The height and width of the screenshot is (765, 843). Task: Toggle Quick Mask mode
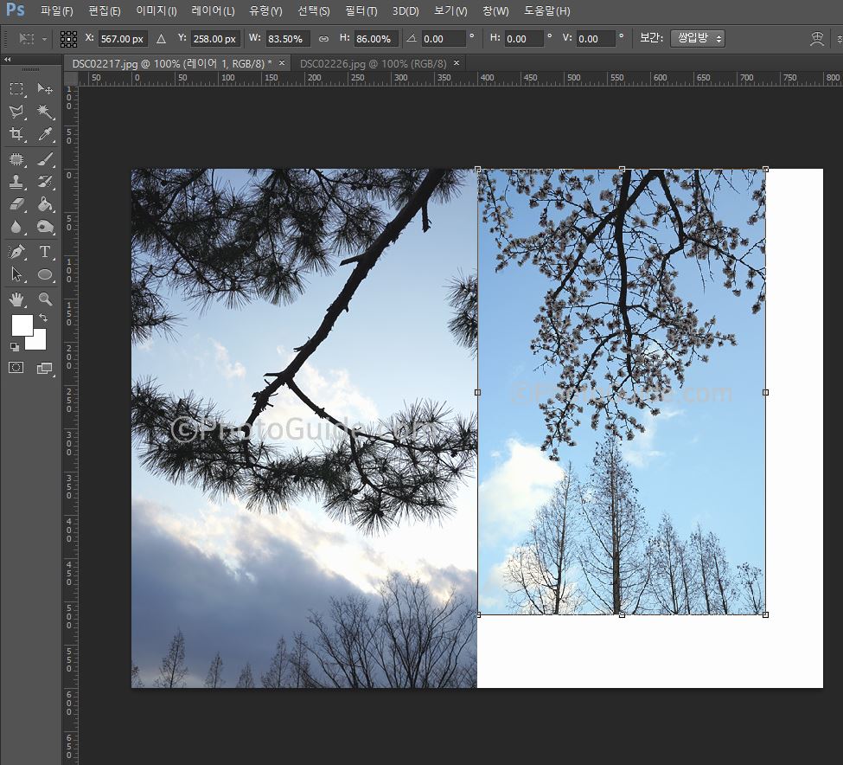click(16, 368)
